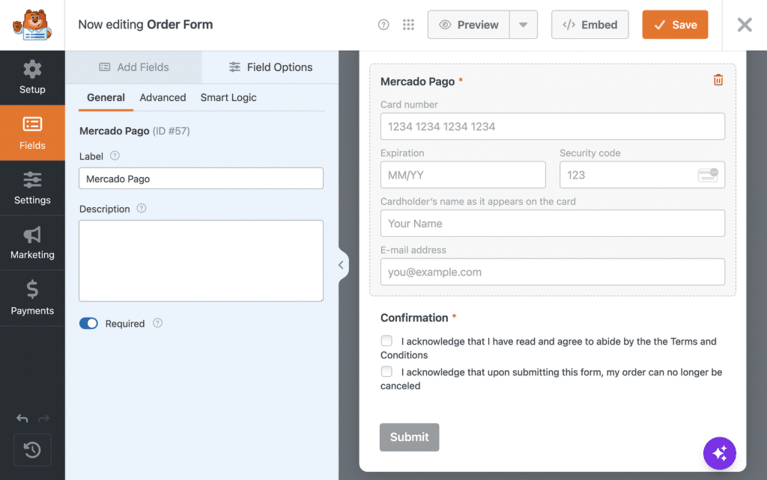Show help tooltip for Description
Viewport: 767px width, 480px height.
(x=142, y=209)
